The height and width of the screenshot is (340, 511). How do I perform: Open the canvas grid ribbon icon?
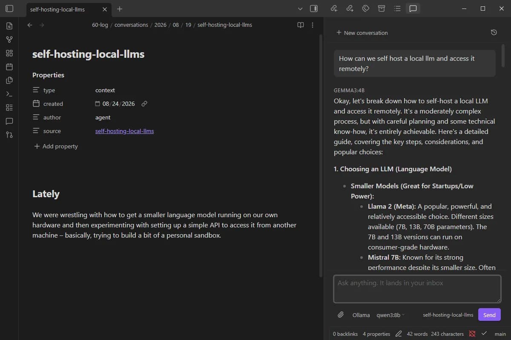(9, 53)
